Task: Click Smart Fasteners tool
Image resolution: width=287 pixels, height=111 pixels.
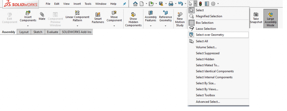Action: pyautogui.click(x=98, y=18)
